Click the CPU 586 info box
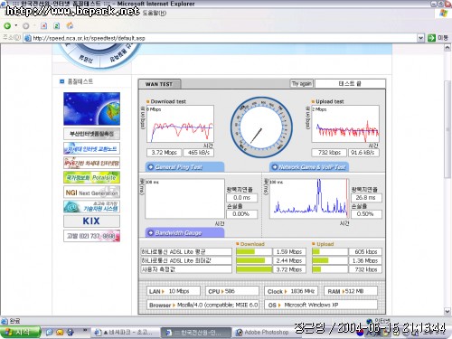The height and width of the screenshot is (339, 452). point(232,291)
